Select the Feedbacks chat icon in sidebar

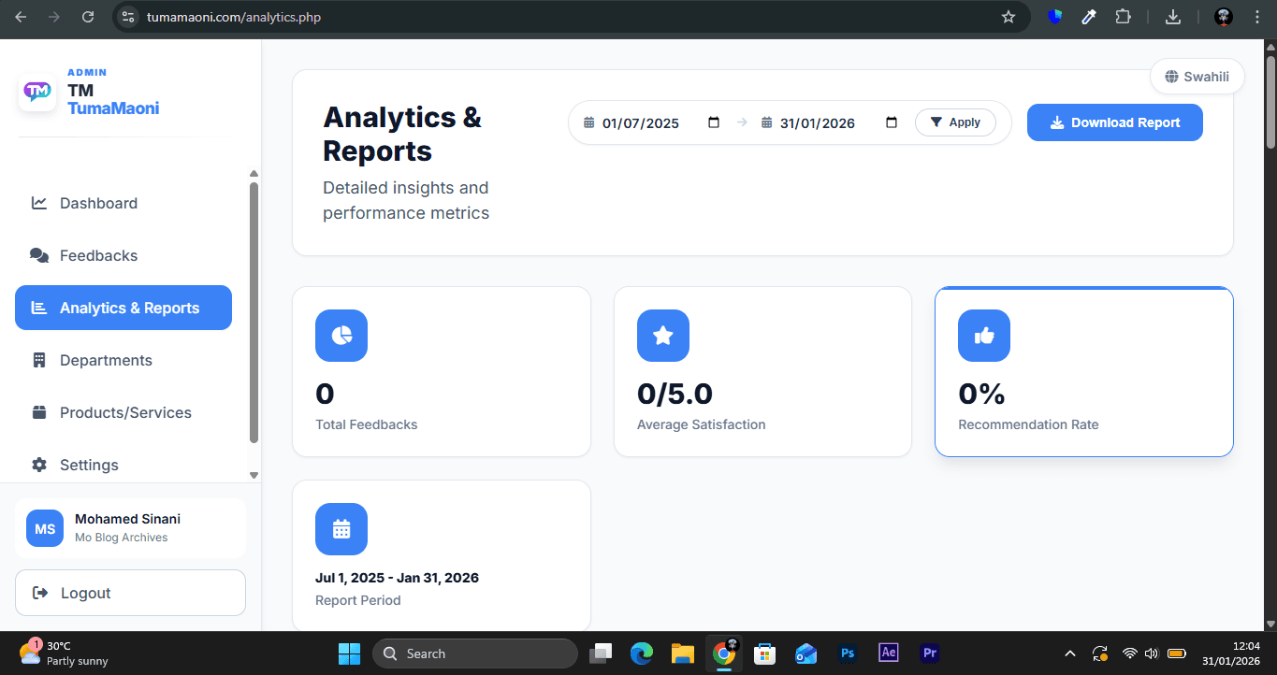coord(37,254)
